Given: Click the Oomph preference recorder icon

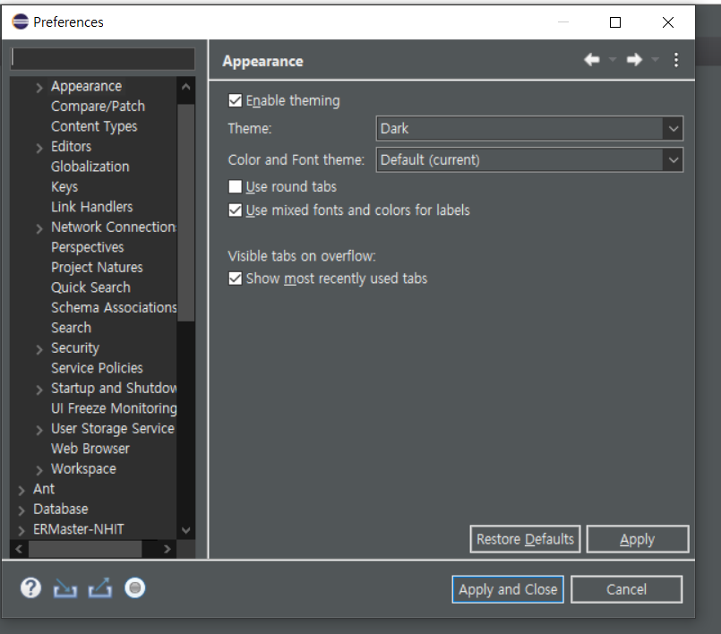Looking at the screenshot, I should 134,588.
